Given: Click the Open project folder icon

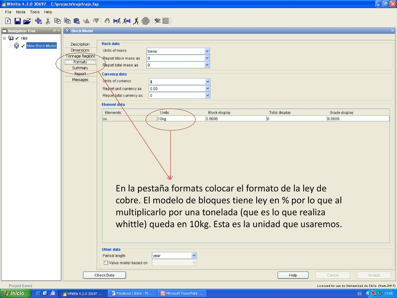Looking at the screenshot, I should [27, 21].
